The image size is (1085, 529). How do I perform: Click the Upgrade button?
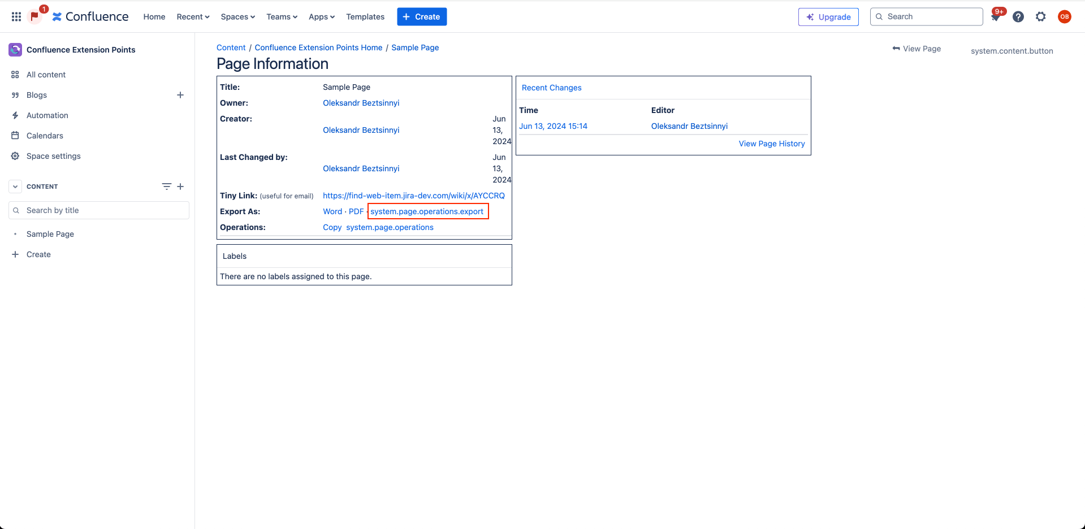pos(828,17)
